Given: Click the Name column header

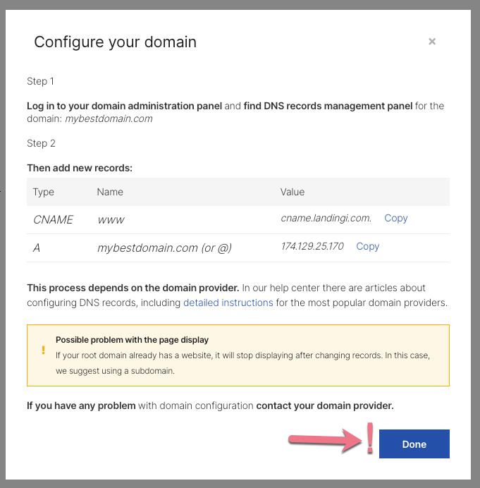Looking at the screenshot, I should coord(110,192).
